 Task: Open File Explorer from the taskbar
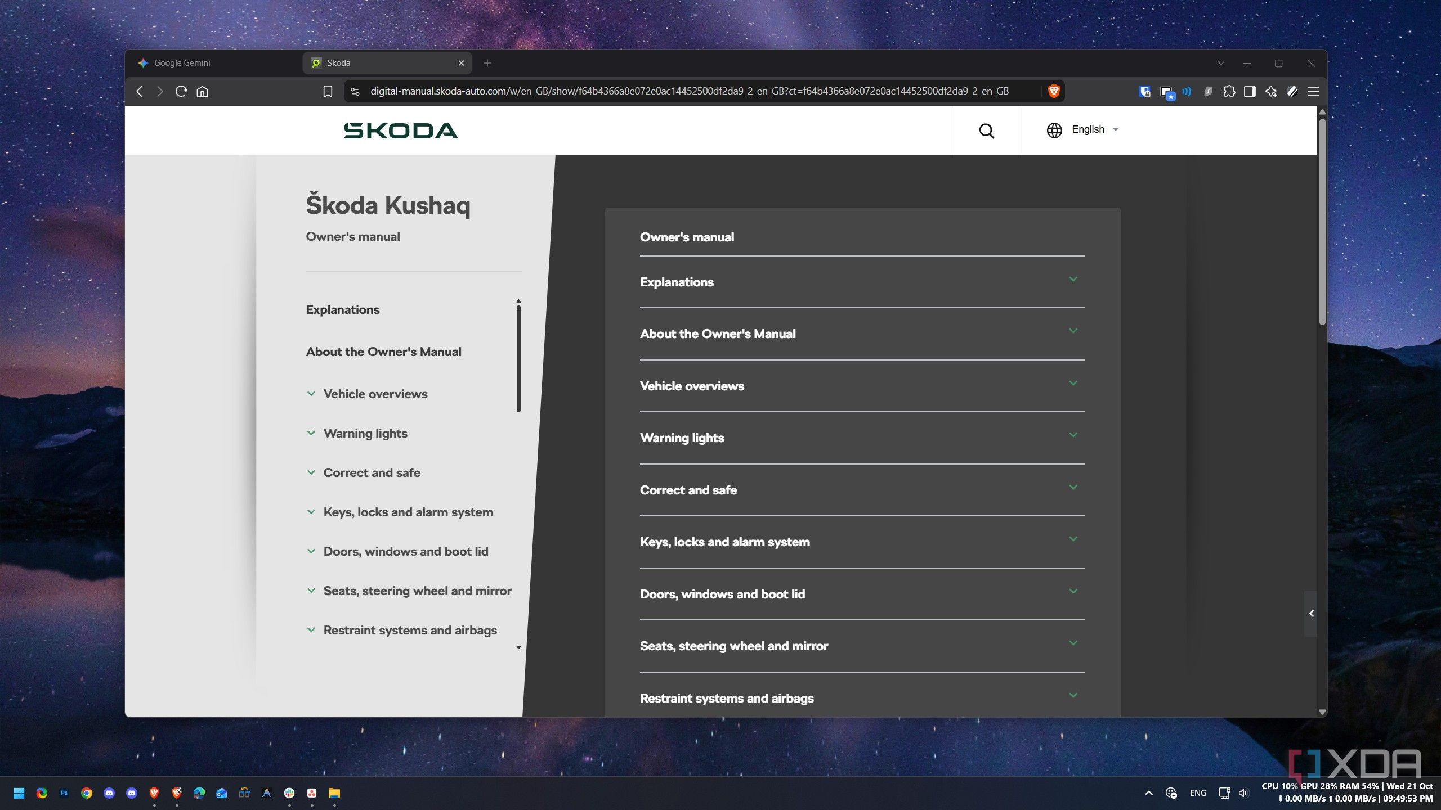click(334, 793)
